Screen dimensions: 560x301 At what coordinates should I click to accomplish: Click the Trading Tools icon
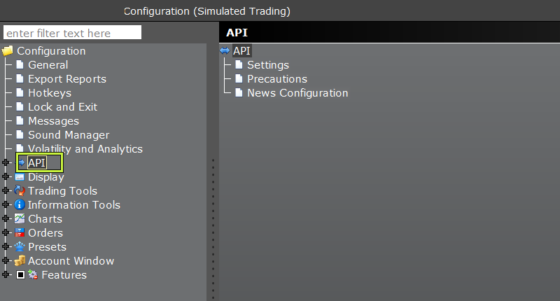tap(20, 190)
